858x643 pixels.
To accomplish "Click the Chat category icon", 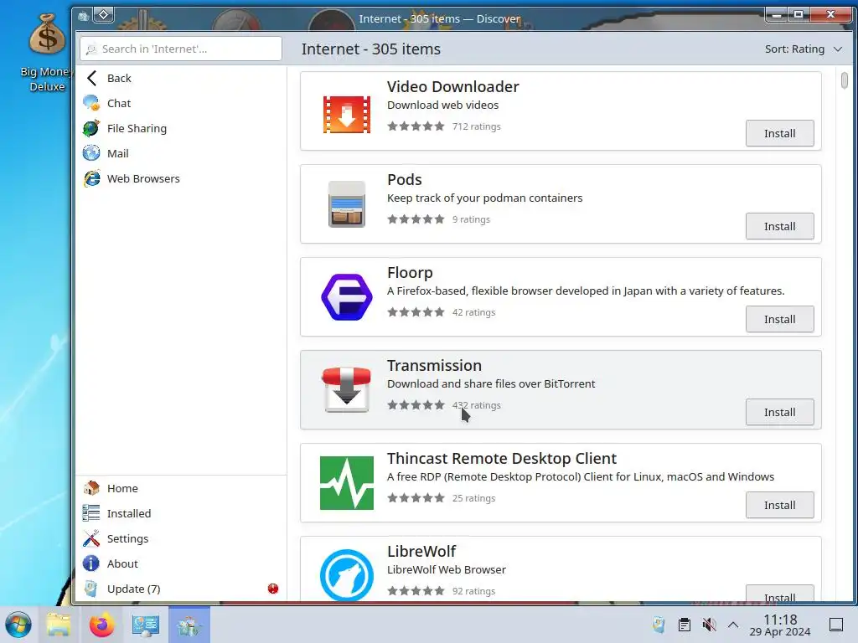I will click(x=91, y=103).
